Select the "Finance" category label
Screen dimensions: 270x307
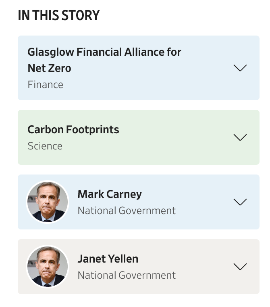45,85
